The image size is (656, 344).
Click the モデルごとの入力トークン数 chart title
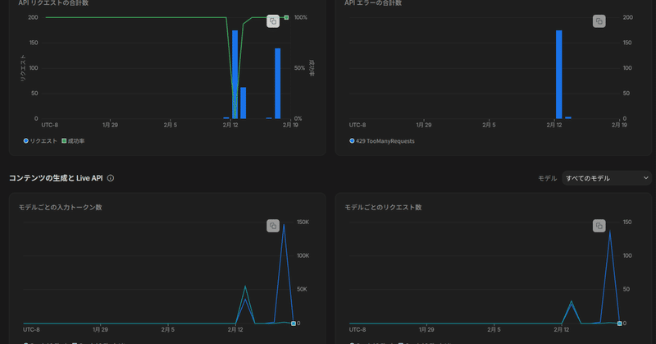60,208
